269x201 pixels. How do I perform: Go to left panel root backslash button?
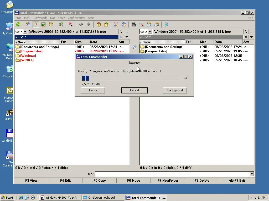(x=121, y=32)
